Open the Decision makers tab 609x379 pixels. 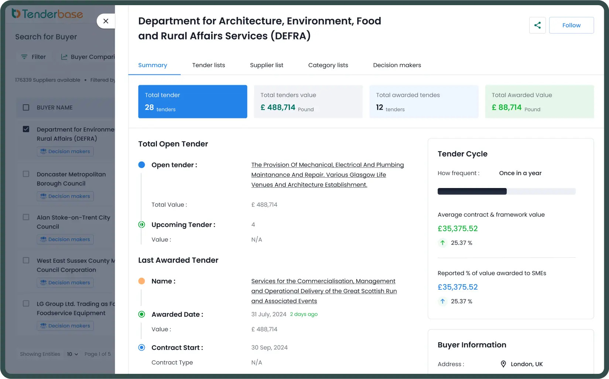(x=397, y=65)
